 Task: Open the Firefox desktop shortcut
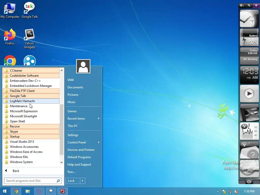(10, 37)
